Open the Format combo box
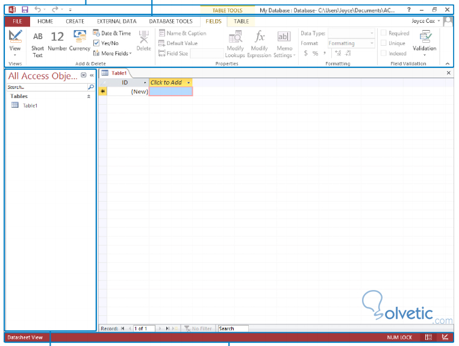459x346 pixels. [351, 43]
